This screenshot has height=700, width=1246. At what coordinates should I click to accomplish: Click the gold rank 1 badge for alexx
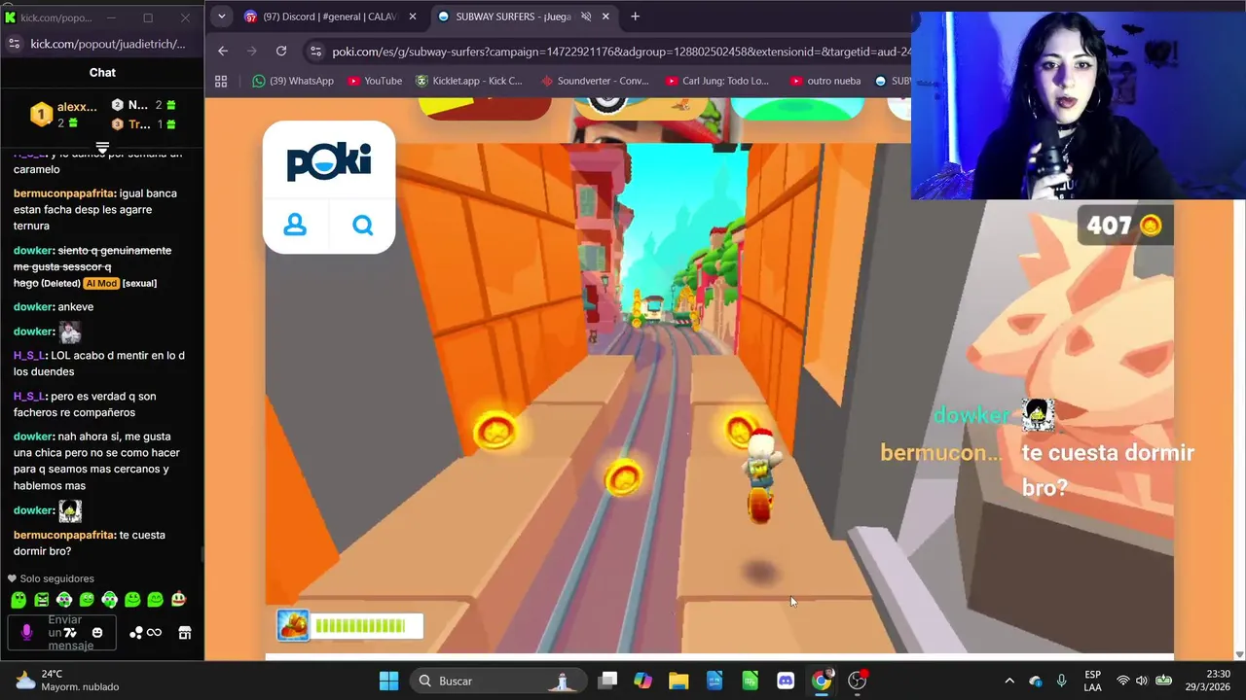pyautogui.click(x=41, y=115)
